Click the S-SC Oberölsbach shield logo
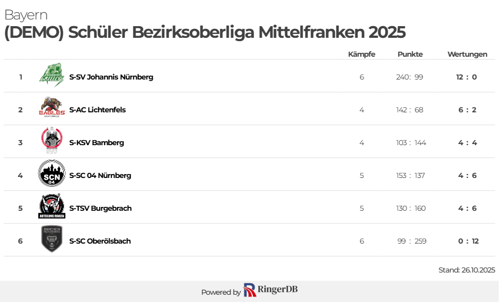Screen dimensions: 499x302 (51, 240)
